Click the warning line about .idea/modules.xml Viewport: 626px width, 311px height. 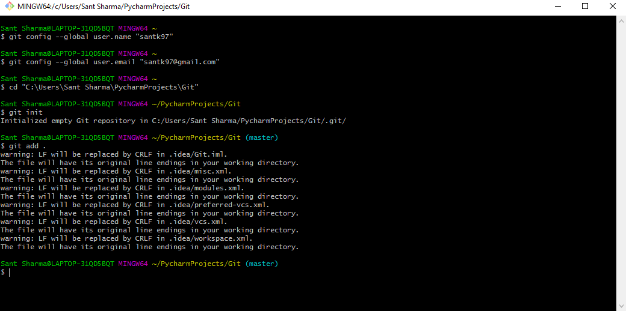coord(122,189)
